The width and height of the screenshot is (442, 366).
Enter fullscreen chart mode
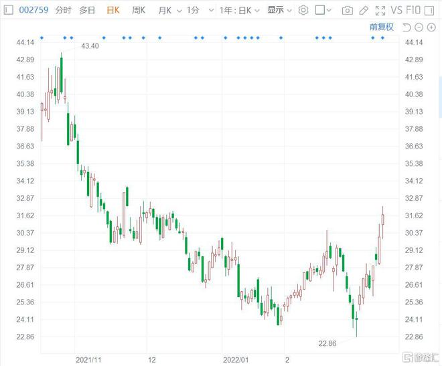[380, 10]
